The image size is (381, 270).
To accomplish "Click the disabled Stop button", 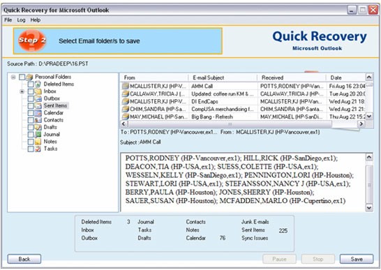I will (318, 259).
